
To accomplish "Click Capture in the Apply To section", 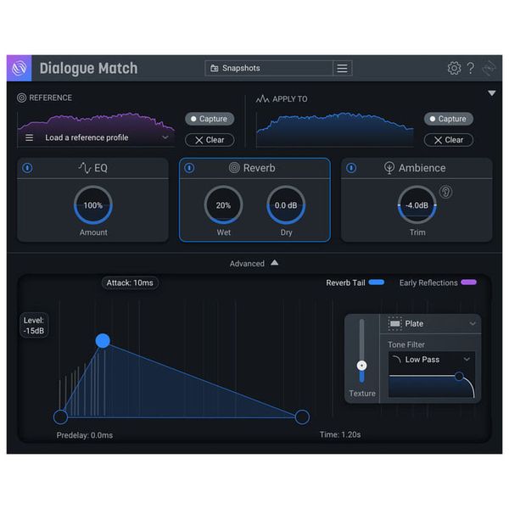I will 448,119.
